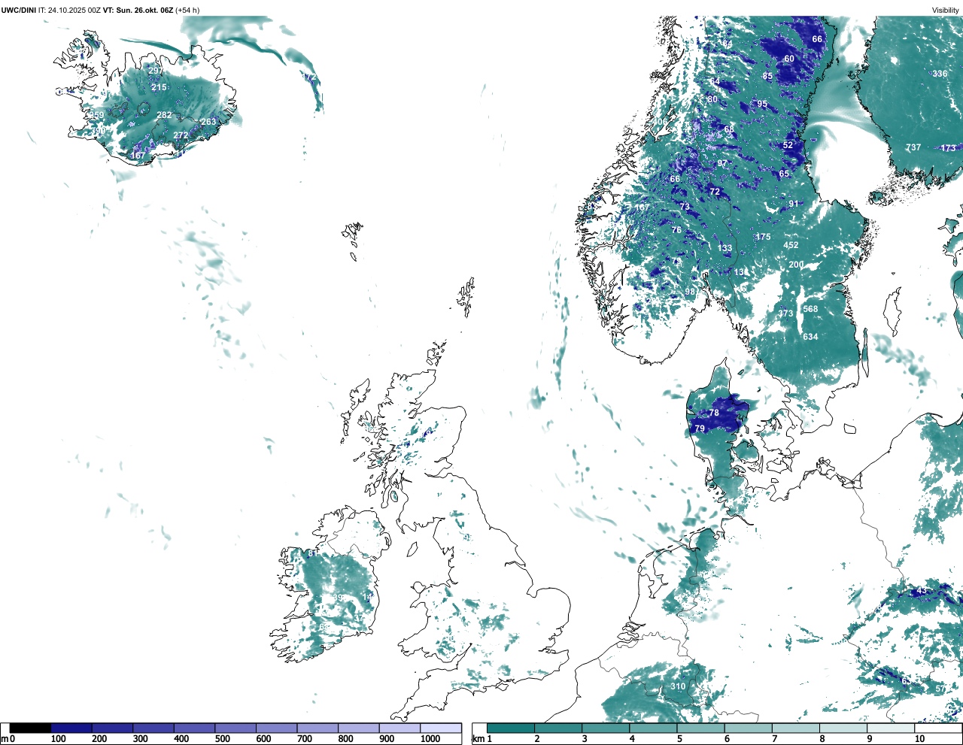This screenshot has height=745, width=963.
Task: Click the '10' label on the kilometre legend
Action: pos(919,739)
